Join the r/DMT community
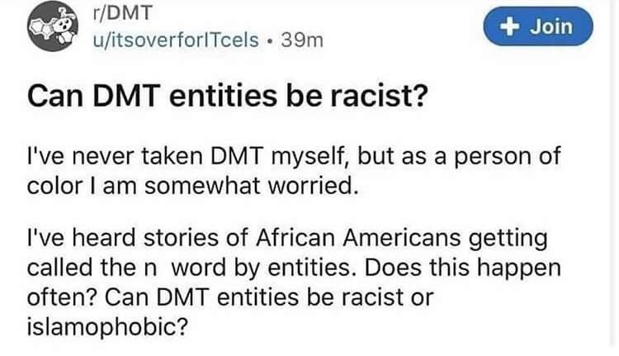Image resolution: width=619 pixels, height=356 pixels. coord(538,26)
